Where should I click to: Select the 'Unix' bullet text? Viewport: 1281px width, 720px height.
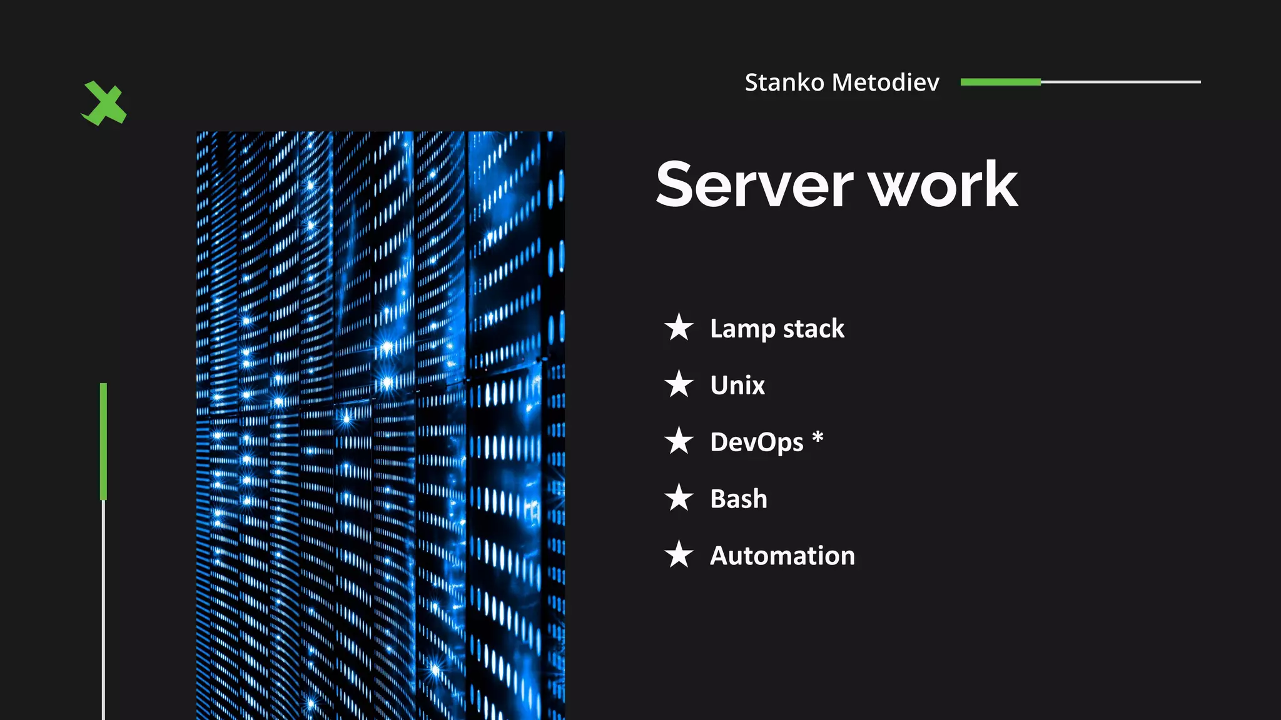[737, 385]
